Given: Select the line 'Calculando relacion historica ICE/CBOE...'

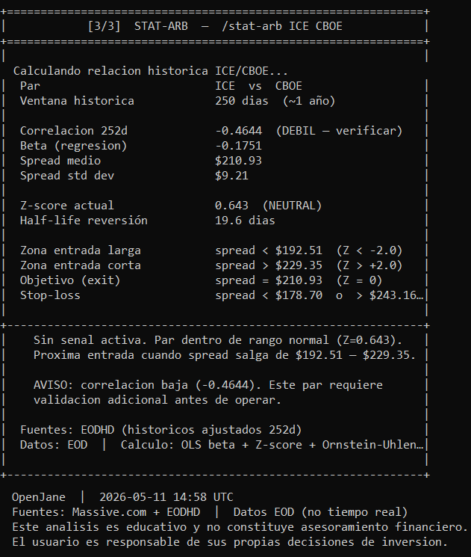Looking at the screenshot, I should [150, 71].
